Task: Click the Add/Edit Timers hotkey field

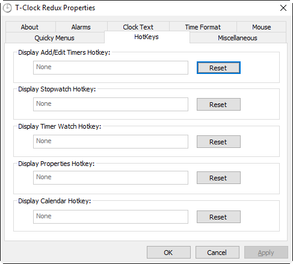Action: (x=111, y=68)
